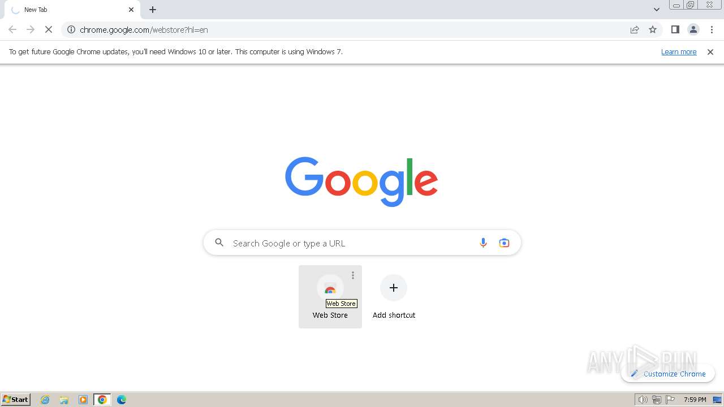Dismiss the Windows 7 update notice

pos(710,52)
